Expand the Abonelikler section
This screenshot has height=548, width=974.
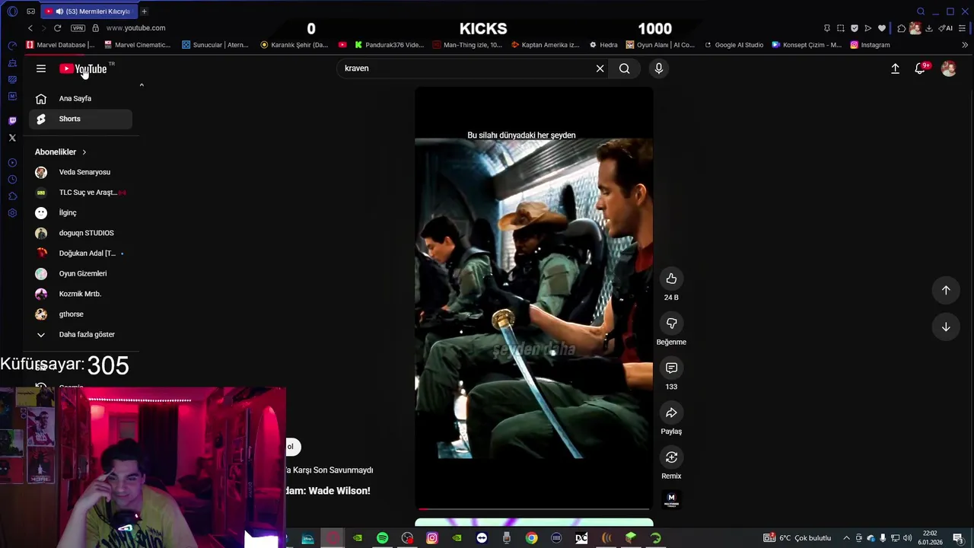point(61,151)
